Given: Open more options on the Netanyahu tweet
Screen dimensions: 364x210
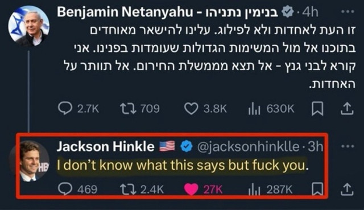Looking at the screenshot, I should 348,12.
